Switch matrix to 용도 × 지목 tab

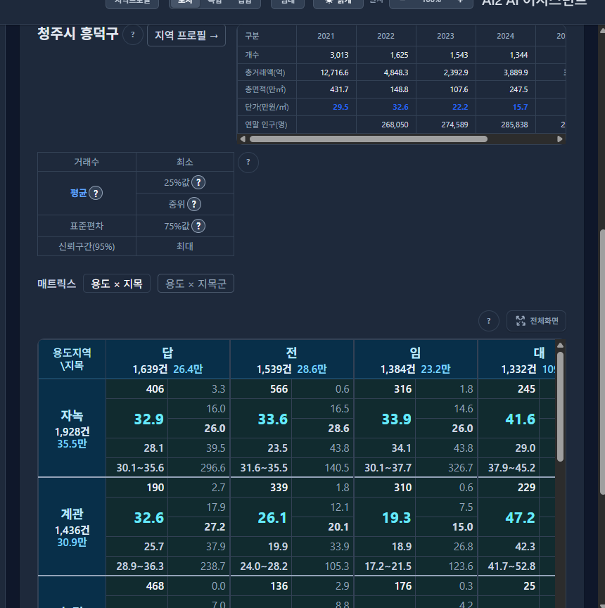117,284
